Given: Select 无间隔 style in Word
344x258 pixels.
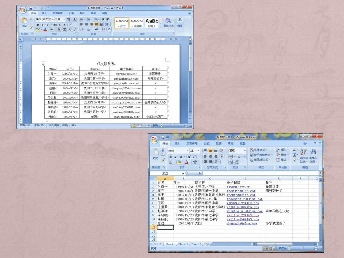Looking at the screenshot, I should 136,23.
